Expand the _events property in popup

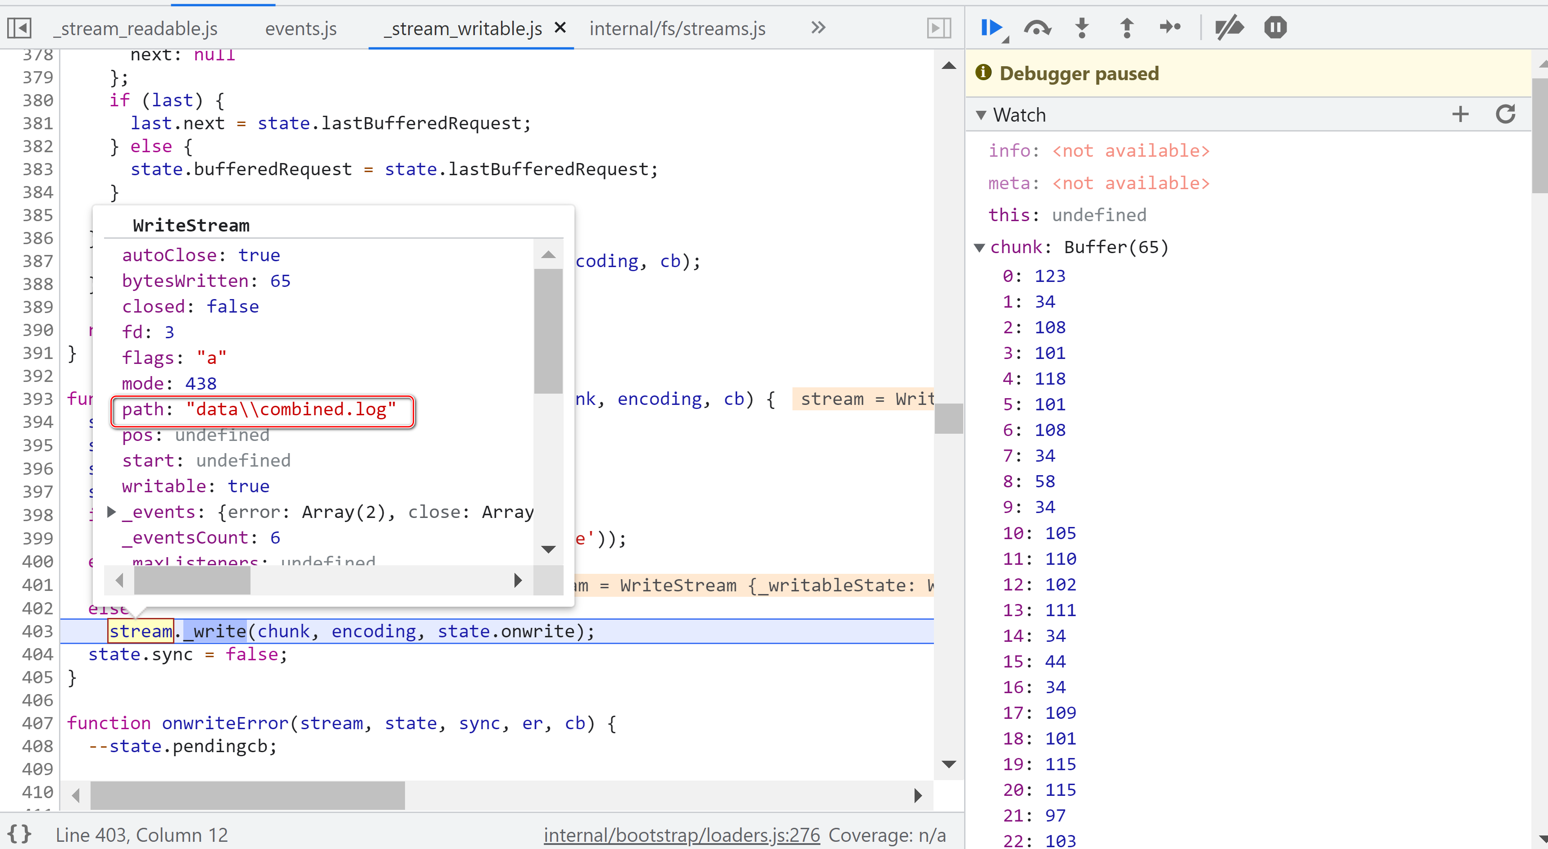click(111, 512)
